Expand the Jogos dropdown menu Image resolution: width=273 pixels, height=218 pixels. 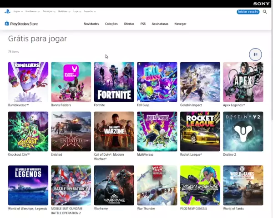point(19,11)
